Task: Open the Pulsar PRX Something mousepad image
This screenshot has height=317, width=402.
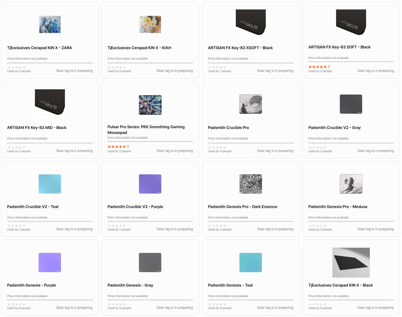Action: click(x=150, y=105)
